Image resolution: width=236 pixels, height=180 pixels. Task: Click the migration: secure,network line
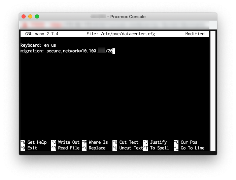(67, 51)
